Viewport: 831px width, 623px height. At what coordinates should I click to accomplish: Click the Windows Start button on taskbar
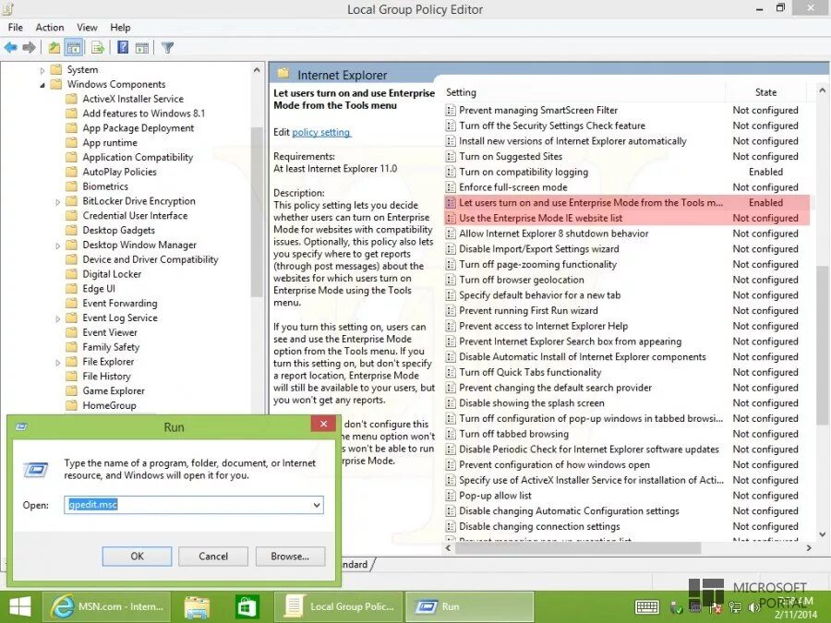click(20, 606)
